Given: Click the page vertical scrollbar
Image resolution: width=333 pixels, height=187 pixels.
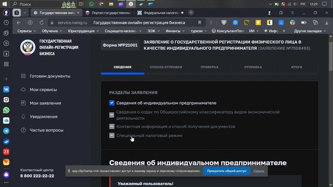Looking at the screenshot, I should tap(331, 57).
